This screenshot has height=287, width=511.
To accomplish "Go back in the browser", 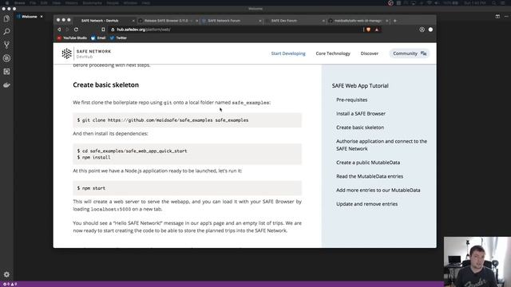I will pos(59,29).
